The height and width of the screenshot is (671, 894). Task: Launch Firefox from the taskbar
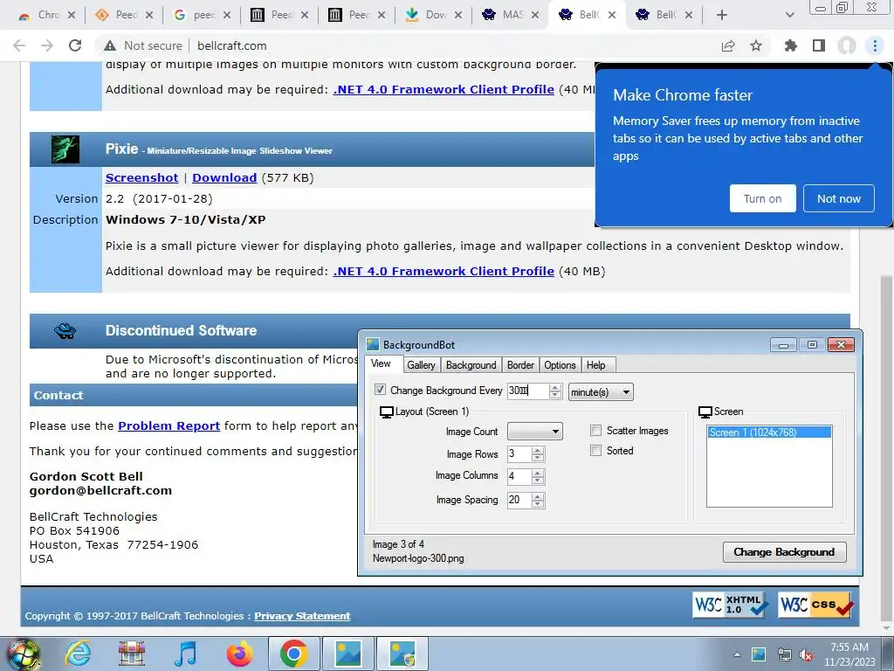pyautogui.click(x=239, y=654)
